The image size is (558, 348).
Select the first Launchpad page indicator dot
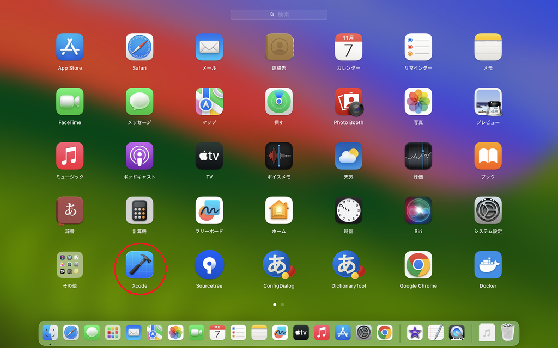pos(275,304)
